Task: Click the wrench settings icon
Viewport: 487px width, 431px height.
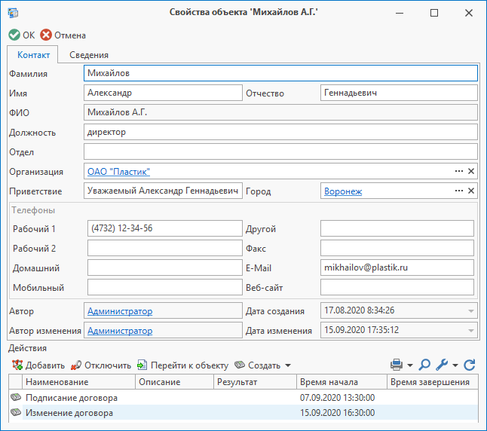Action: (442, 365)
